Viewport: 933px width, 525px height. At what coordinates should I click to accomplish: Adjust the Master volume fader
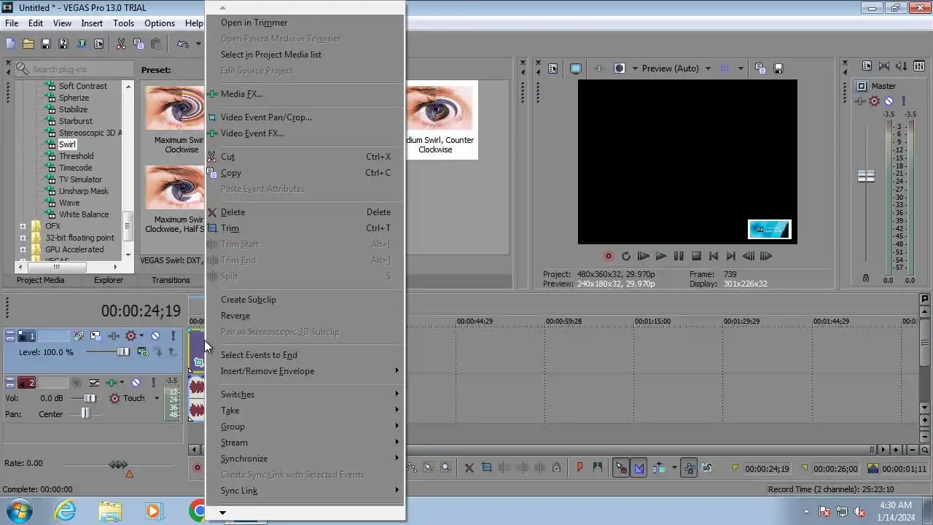pyautogui.click(x=866, y=176)
